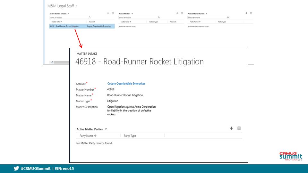
Task: Open Coyote Questionable Enterprises link in intake list
Action: click(99, 26)
